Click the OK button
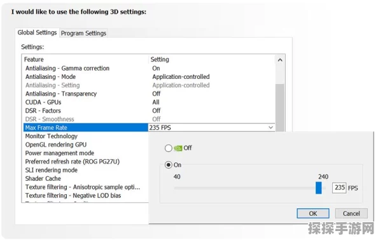The image size is (378, 240). [x=313, y=213]
